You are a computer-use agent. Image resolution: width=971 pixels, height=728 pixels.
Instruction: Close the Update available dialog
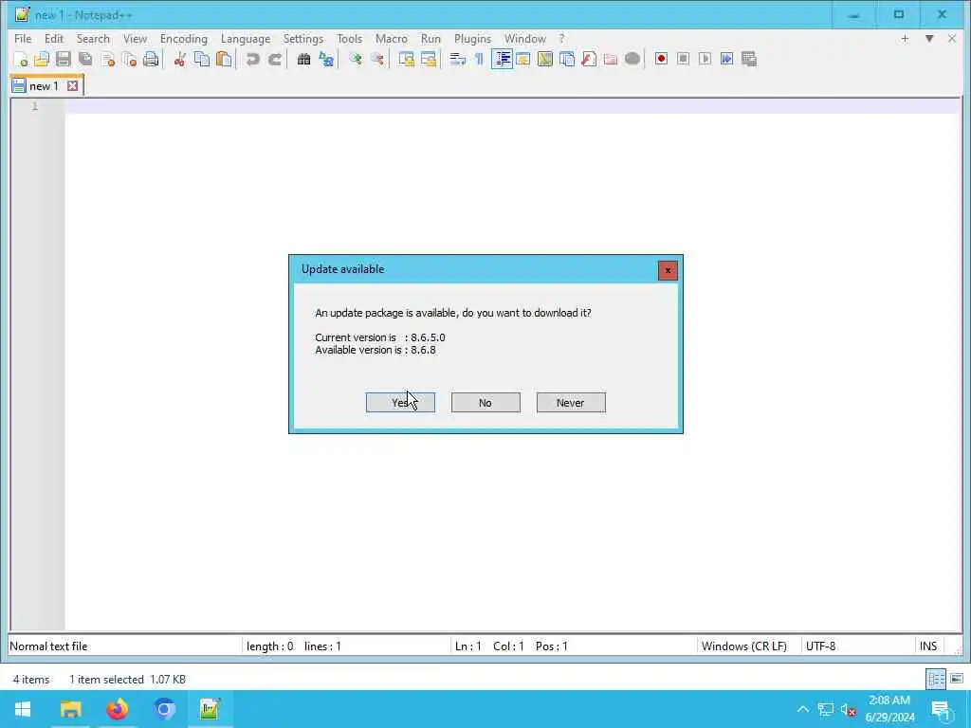click(668, 270)
